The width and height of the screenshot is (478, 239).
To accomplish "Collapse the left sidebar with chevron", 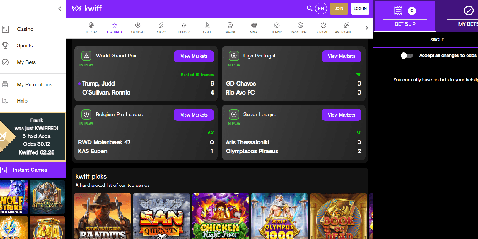I will pos(59,9).
